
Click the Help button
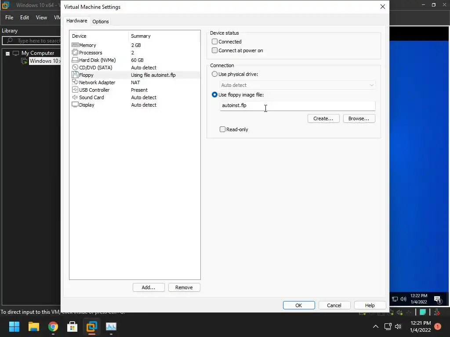(x=370, y=305)
